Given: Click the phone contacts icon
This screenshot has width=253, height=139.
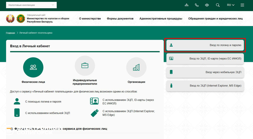Looking at the screenshot, I should [x=197, y=5].
